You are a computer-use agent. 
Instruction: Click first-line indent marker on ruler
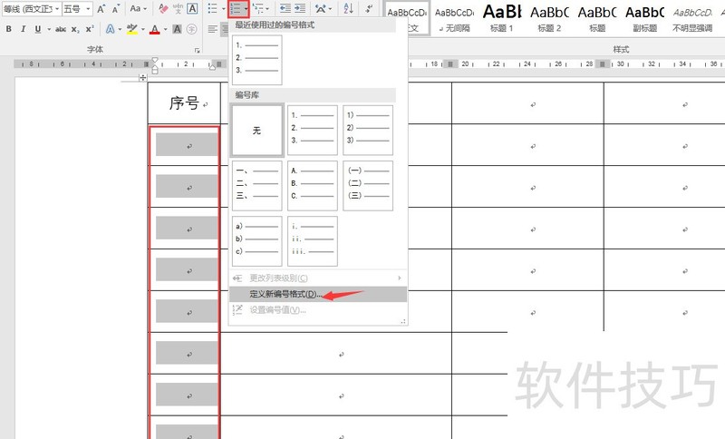(155, 60)
